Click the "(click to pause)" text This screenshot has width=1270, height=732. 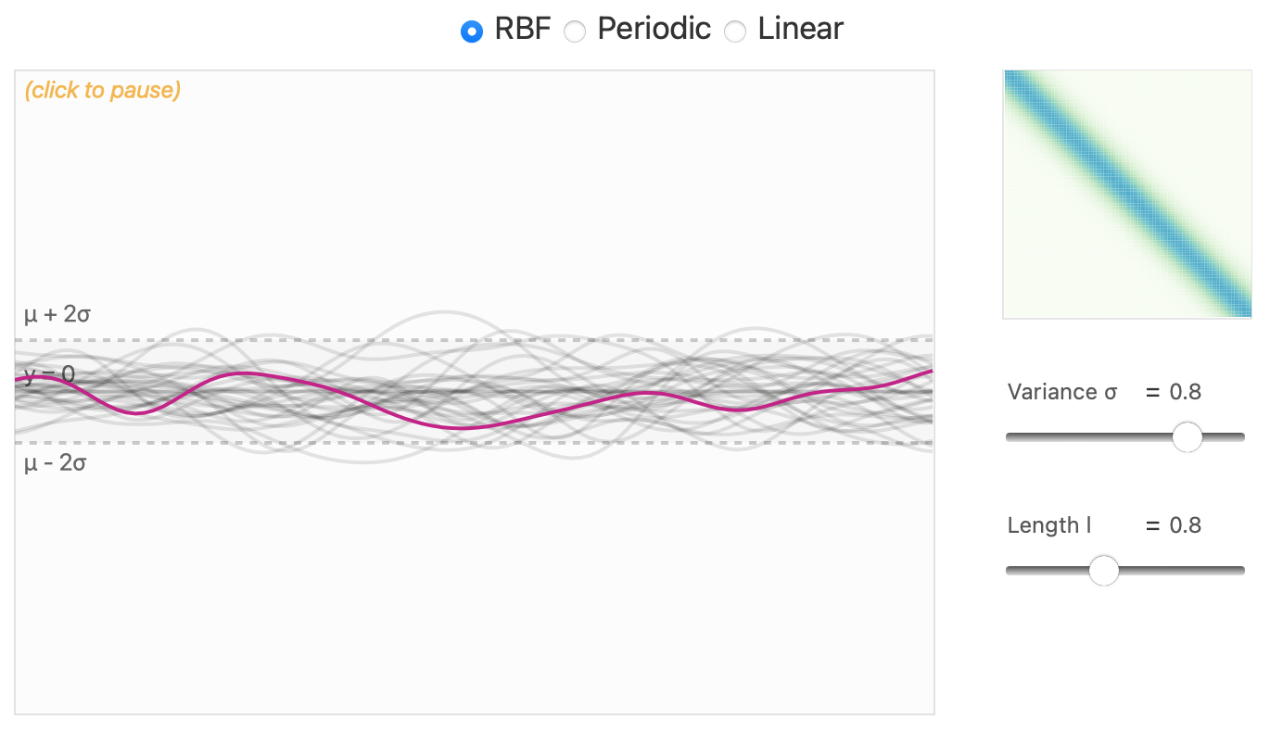point(103,90)
